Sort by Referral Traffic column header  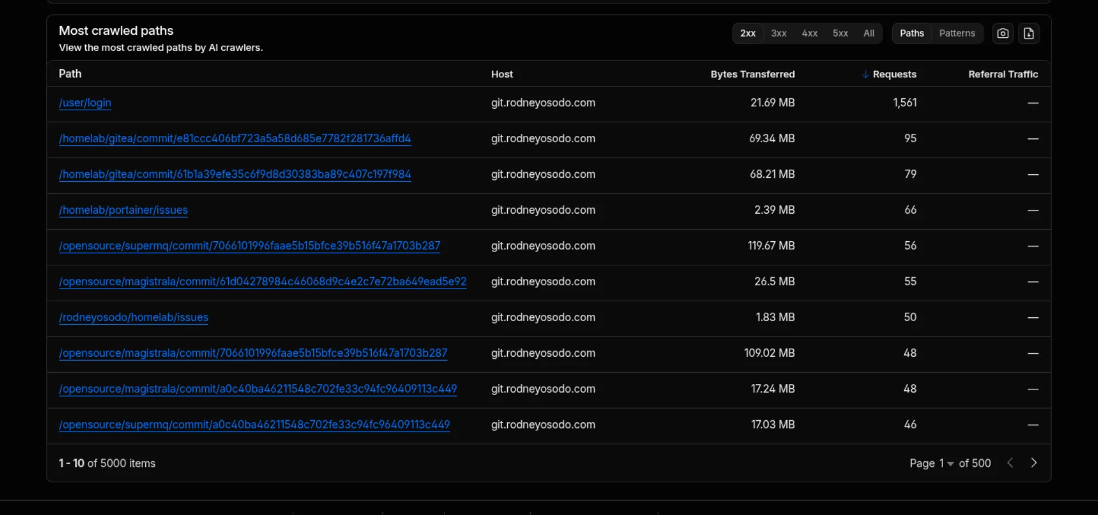click(1003, 74)
